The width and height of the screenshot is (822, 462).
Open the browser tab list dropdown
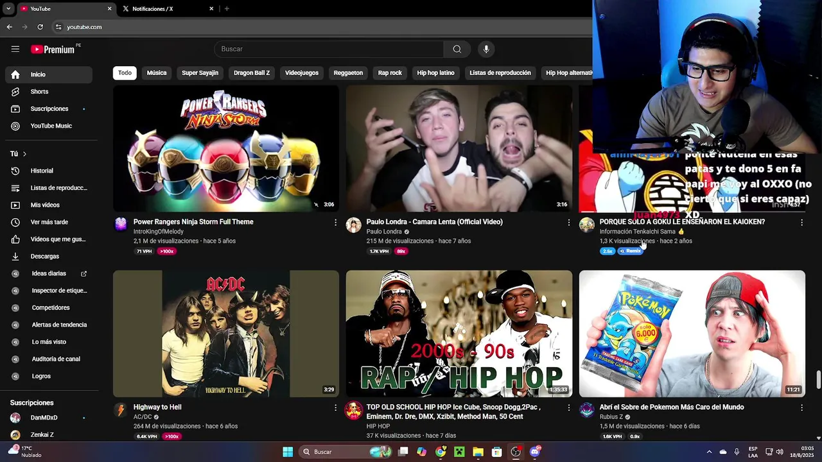click(8, 8)
